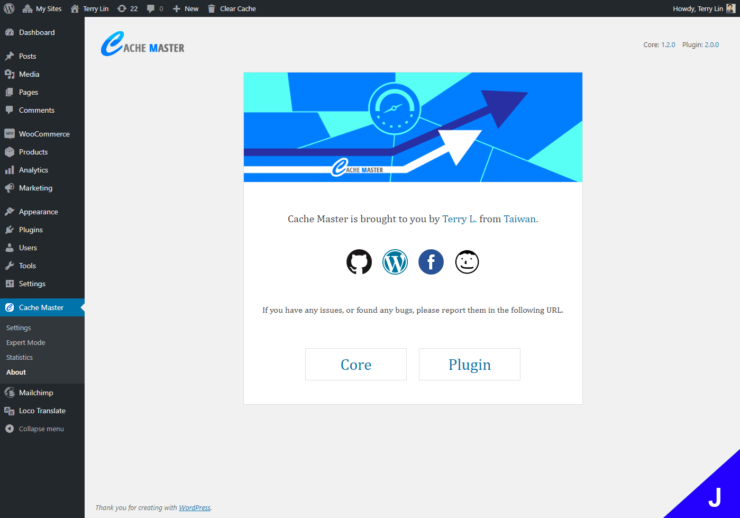
Task: Open the Core version 1.2.0 link
Action: pyautogui.click(x=668, y=45)
